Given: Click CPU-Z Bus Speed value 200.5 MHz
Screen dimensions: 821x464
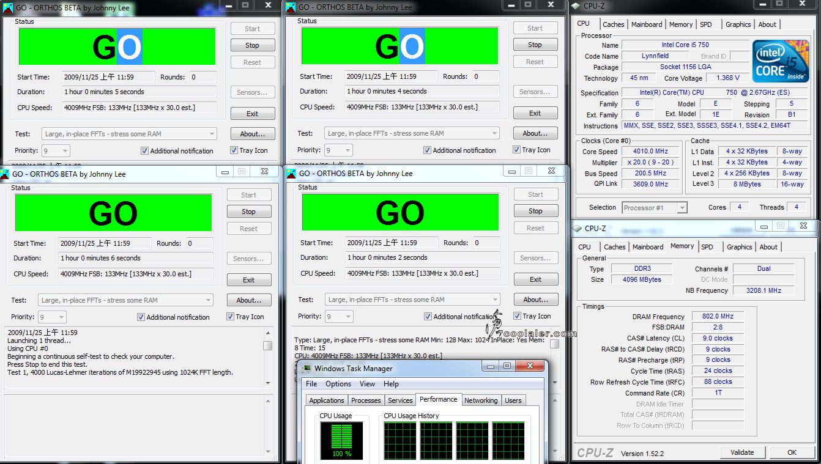Looking at the screenshot, I should [x=651, y=174].
